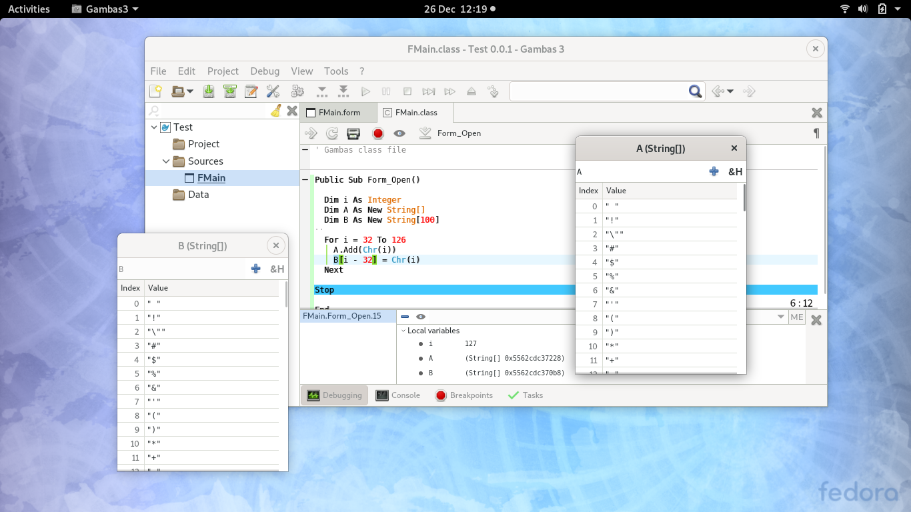Open the Project menu
This screenshot has height=512, width=911.
[x=223, y=71]
